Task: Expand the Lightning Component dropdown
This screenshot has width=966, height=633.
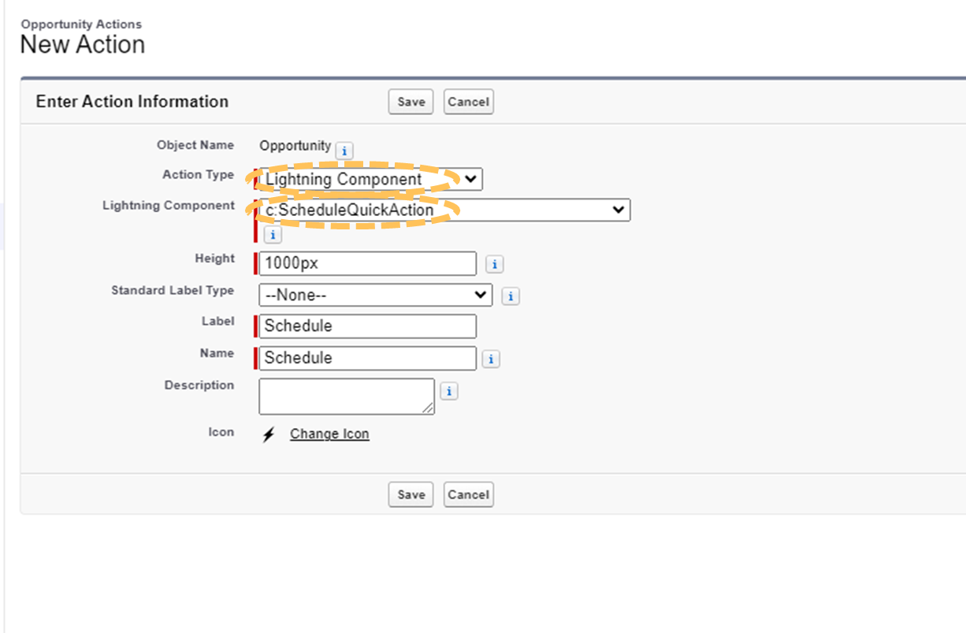Action: (x=444, y=210)
